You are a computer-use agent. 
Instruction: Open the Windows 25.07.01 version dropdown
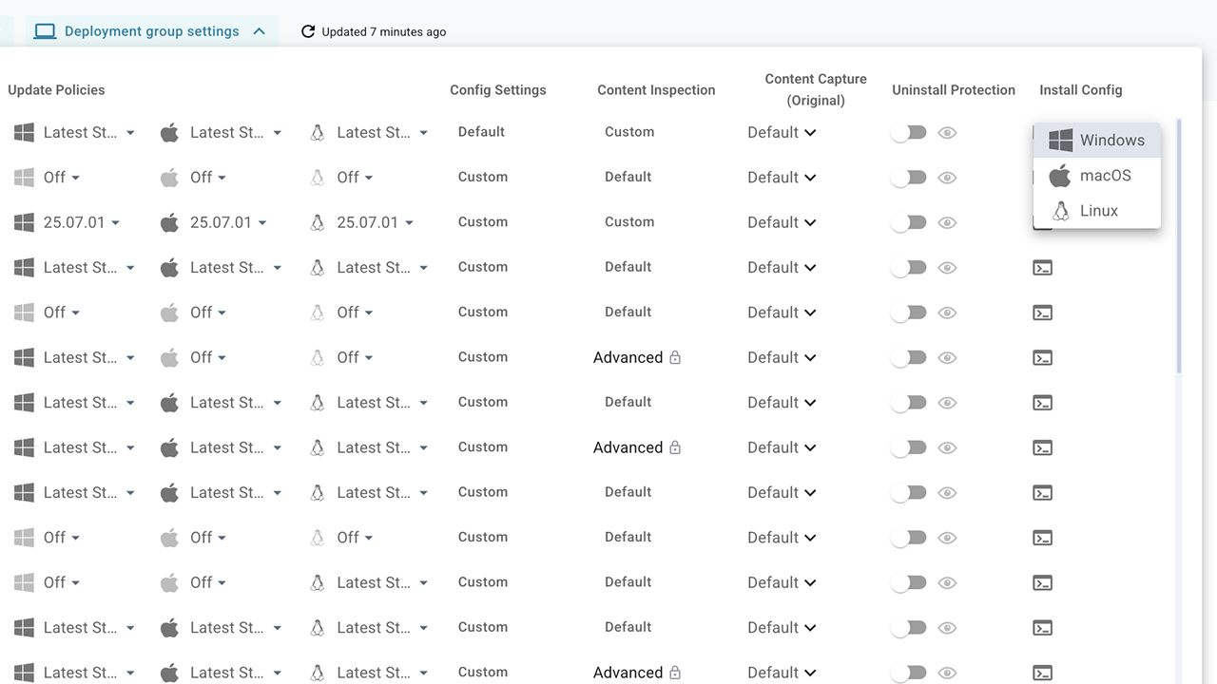[82, 223]
